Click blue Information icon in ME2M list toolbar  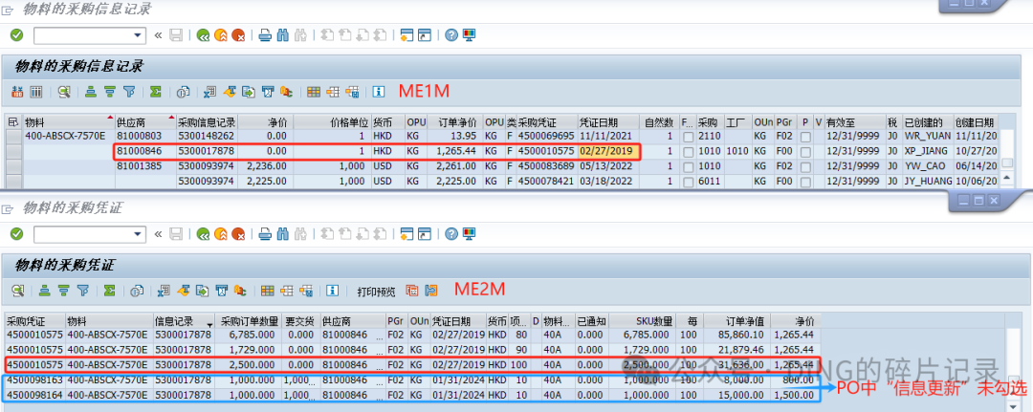tap(333, 291)
